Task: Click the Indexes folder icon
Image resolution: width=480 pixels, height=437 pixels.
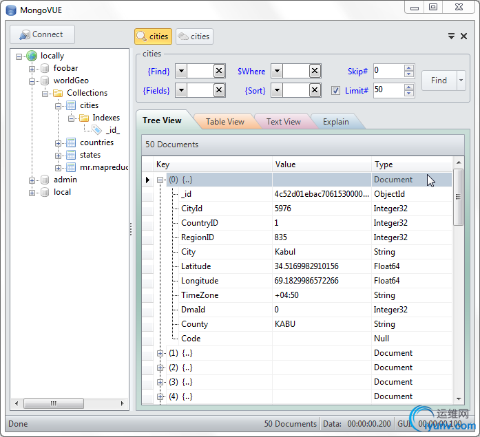Action: click(x=83, y=118)
